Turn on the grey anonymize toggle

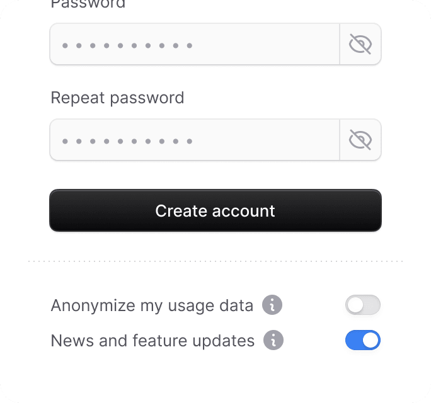pos(363,305)
